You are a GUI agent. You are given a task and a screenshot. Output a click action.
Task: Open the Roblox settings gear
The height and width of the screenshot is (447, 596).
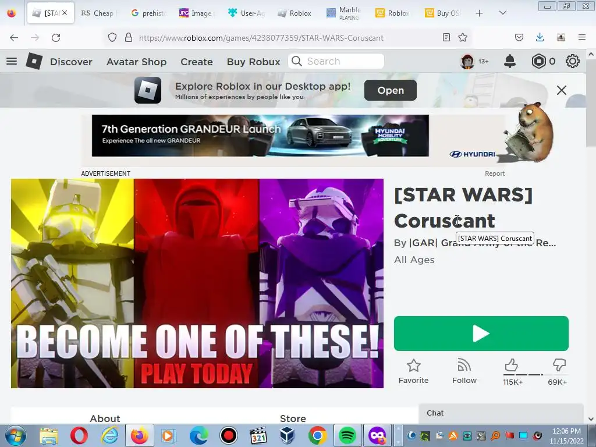coord(573,61)
